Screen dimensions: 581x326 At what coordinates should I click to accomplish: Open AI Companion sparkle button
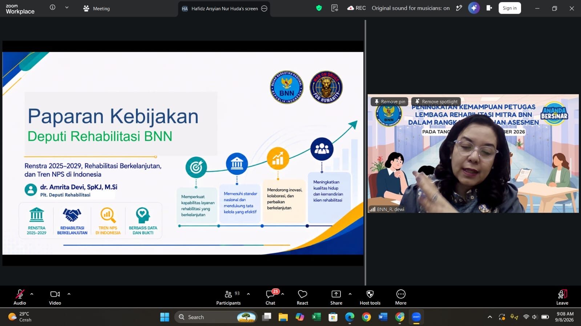click(474, 8)
